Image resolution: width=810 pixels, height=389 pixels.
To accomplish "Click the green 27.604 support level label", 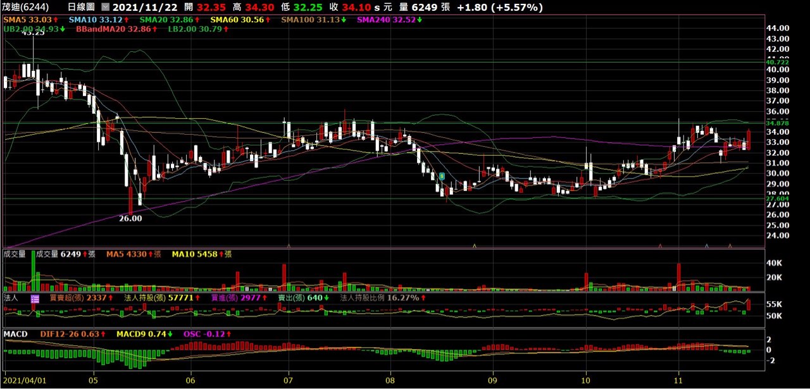I will click(777, 198).
